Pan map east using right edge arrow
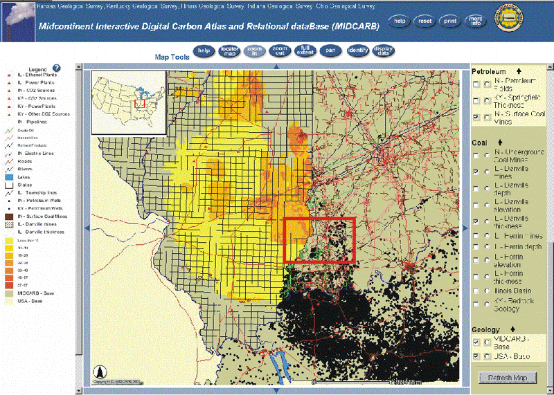This screenshot has width=554, height=395. point(465,228)
